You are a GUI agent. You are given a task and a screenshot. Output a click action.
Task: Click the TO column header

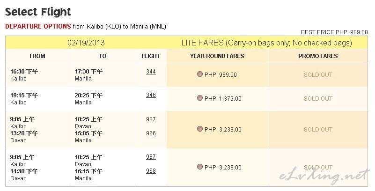(x=103, y=56)
